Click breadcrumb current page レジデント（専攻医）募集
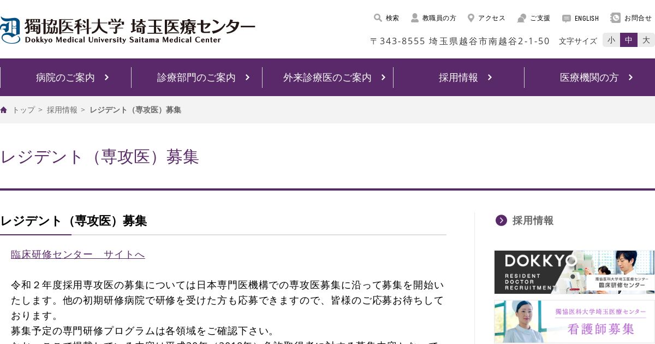This screenshot has height=344, width=655. tap(135, 110)
